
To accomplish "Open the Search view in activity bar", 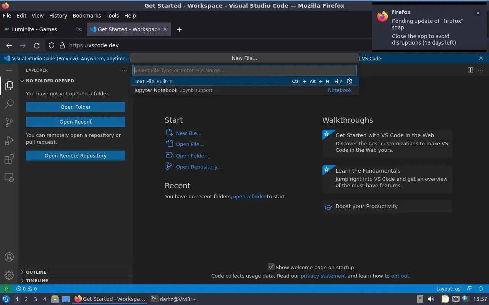I will pyautogui.click(x=9, y=104).
